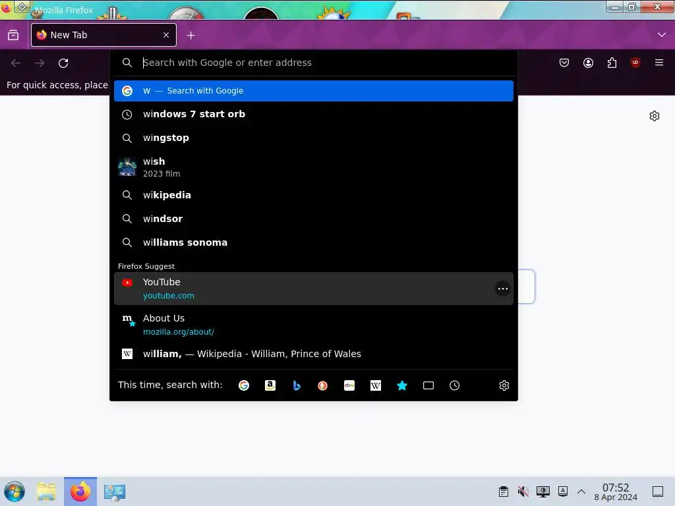The image size is (675, 506).
Task: Expand hidden system tray icons
Action: click(x=581, y=492)
